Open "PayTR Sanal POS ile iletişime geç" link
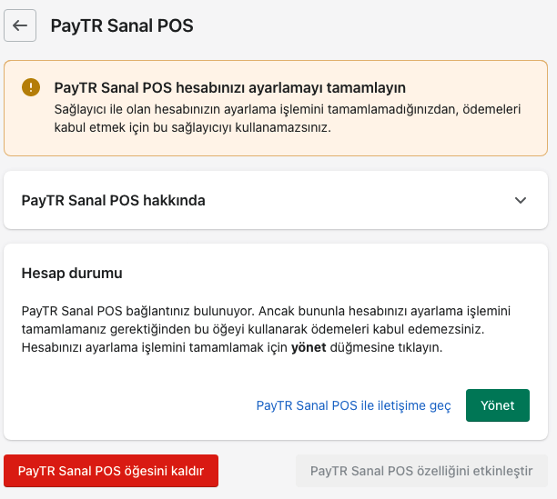The height and width of the screenshot is (499, 557). (353, 406)
